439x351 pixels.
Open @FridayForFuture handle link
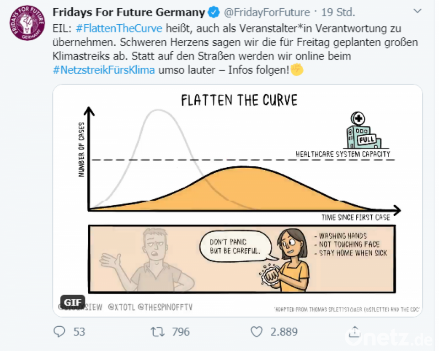pyautogui.click(x=266, y=11)
